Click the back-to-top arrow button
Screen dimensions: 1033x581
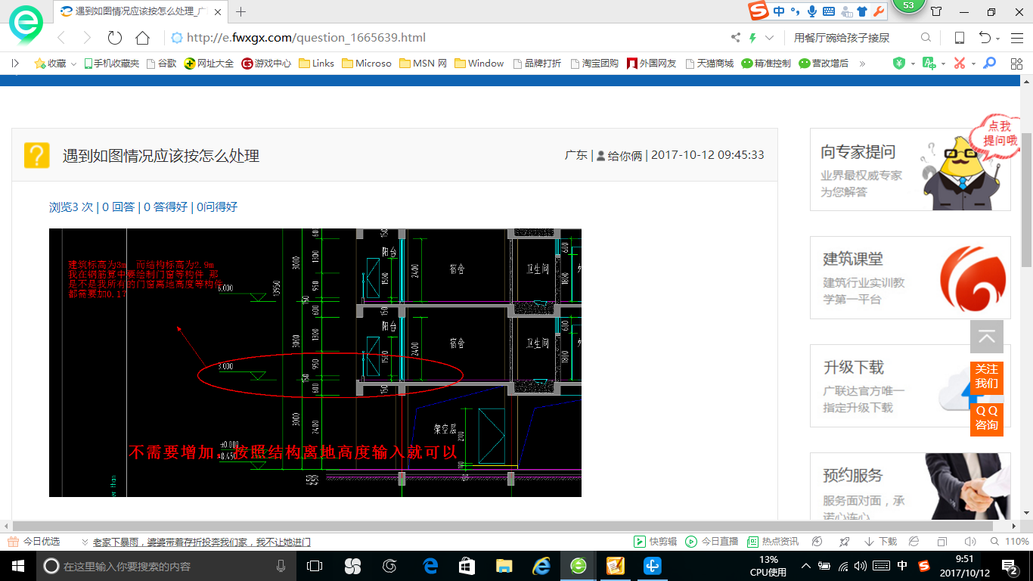[x=987, y=337]
